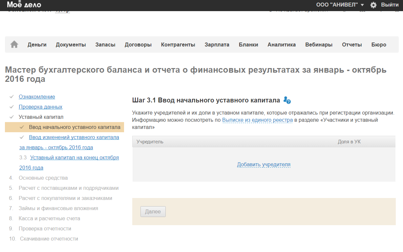The image size is (403, 252).
Task: Open the Договоры menu
Action: click(x=138, y=45)
